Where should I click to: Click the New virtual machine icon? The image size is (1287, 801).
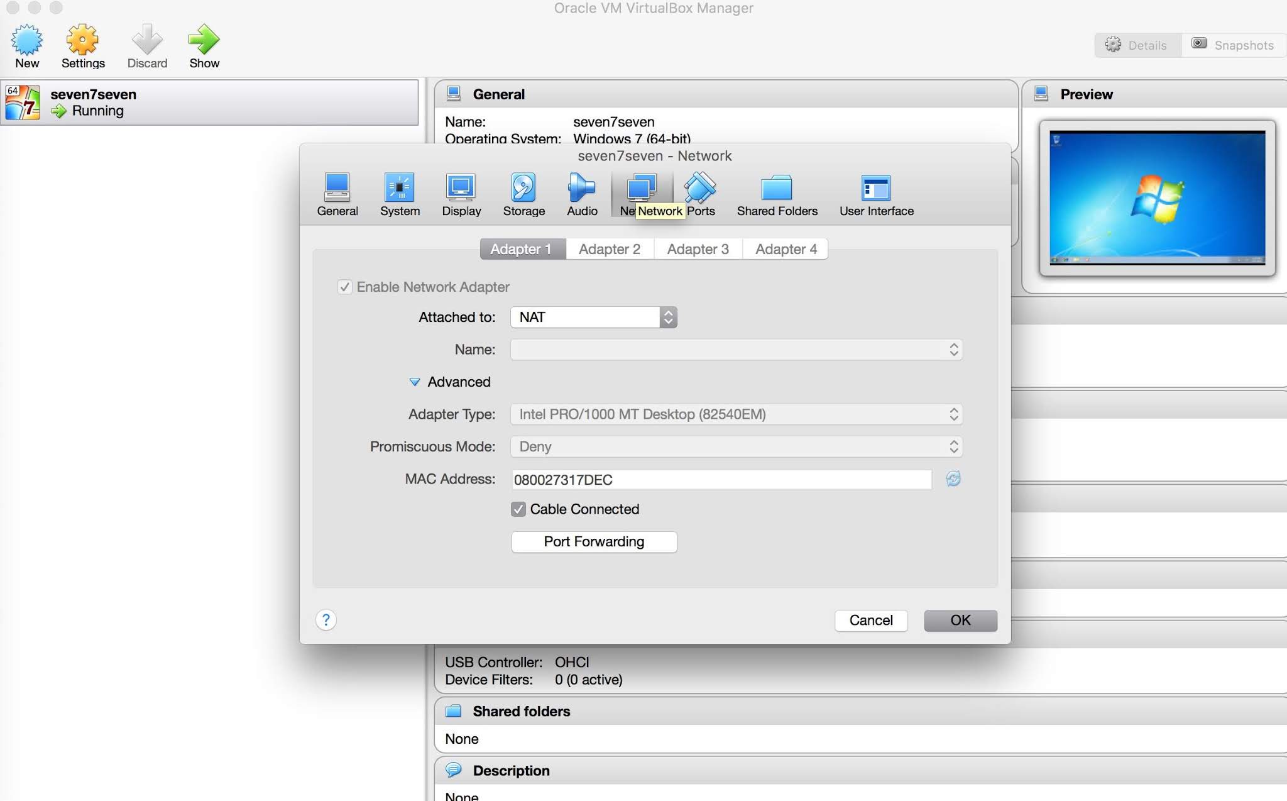27,40
